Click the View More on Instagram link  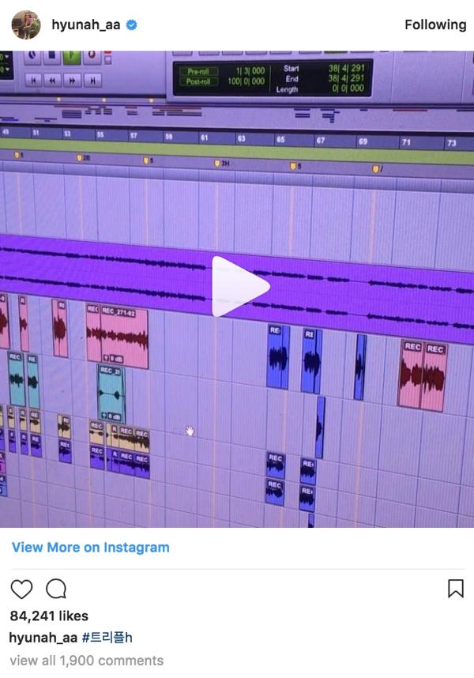(90, 547)
